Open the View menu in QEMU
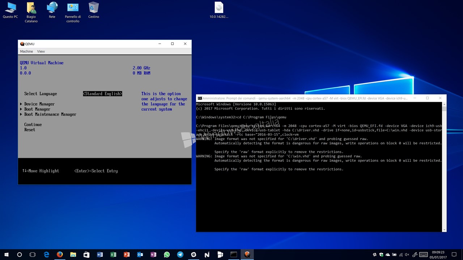This screenshot has width=463, height=260. (x=41, y=51)
